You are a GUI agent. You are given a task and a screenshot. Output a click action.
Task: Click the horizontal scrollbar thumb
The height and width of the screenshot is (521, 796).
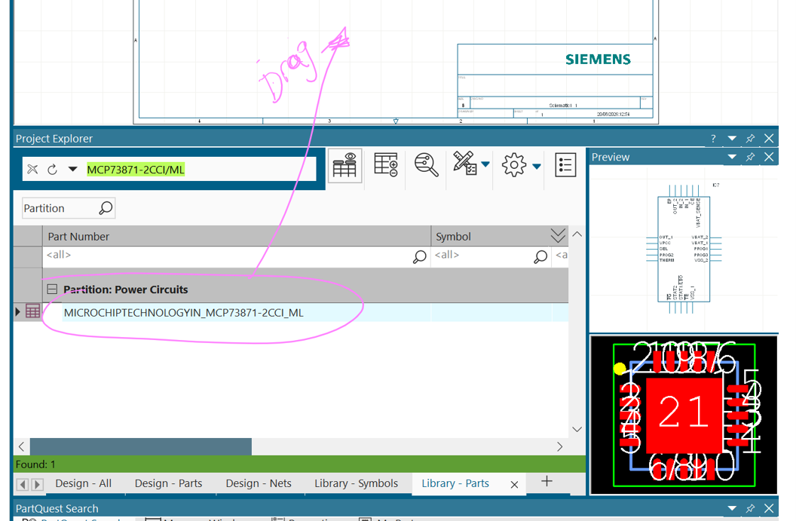[141, 446]
